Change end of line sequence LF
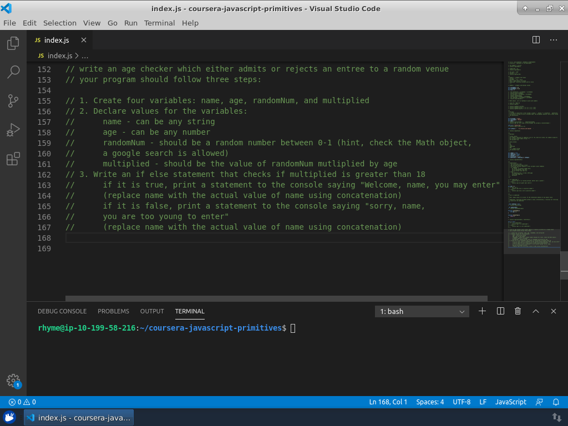Image resolution: width=568 pixels, height=426 pixels. 483,402
